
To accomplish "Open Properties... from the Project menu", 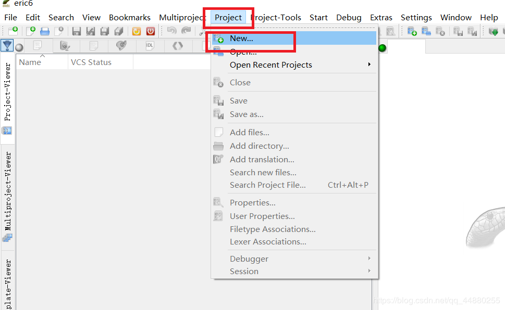I will click(294, 203).
